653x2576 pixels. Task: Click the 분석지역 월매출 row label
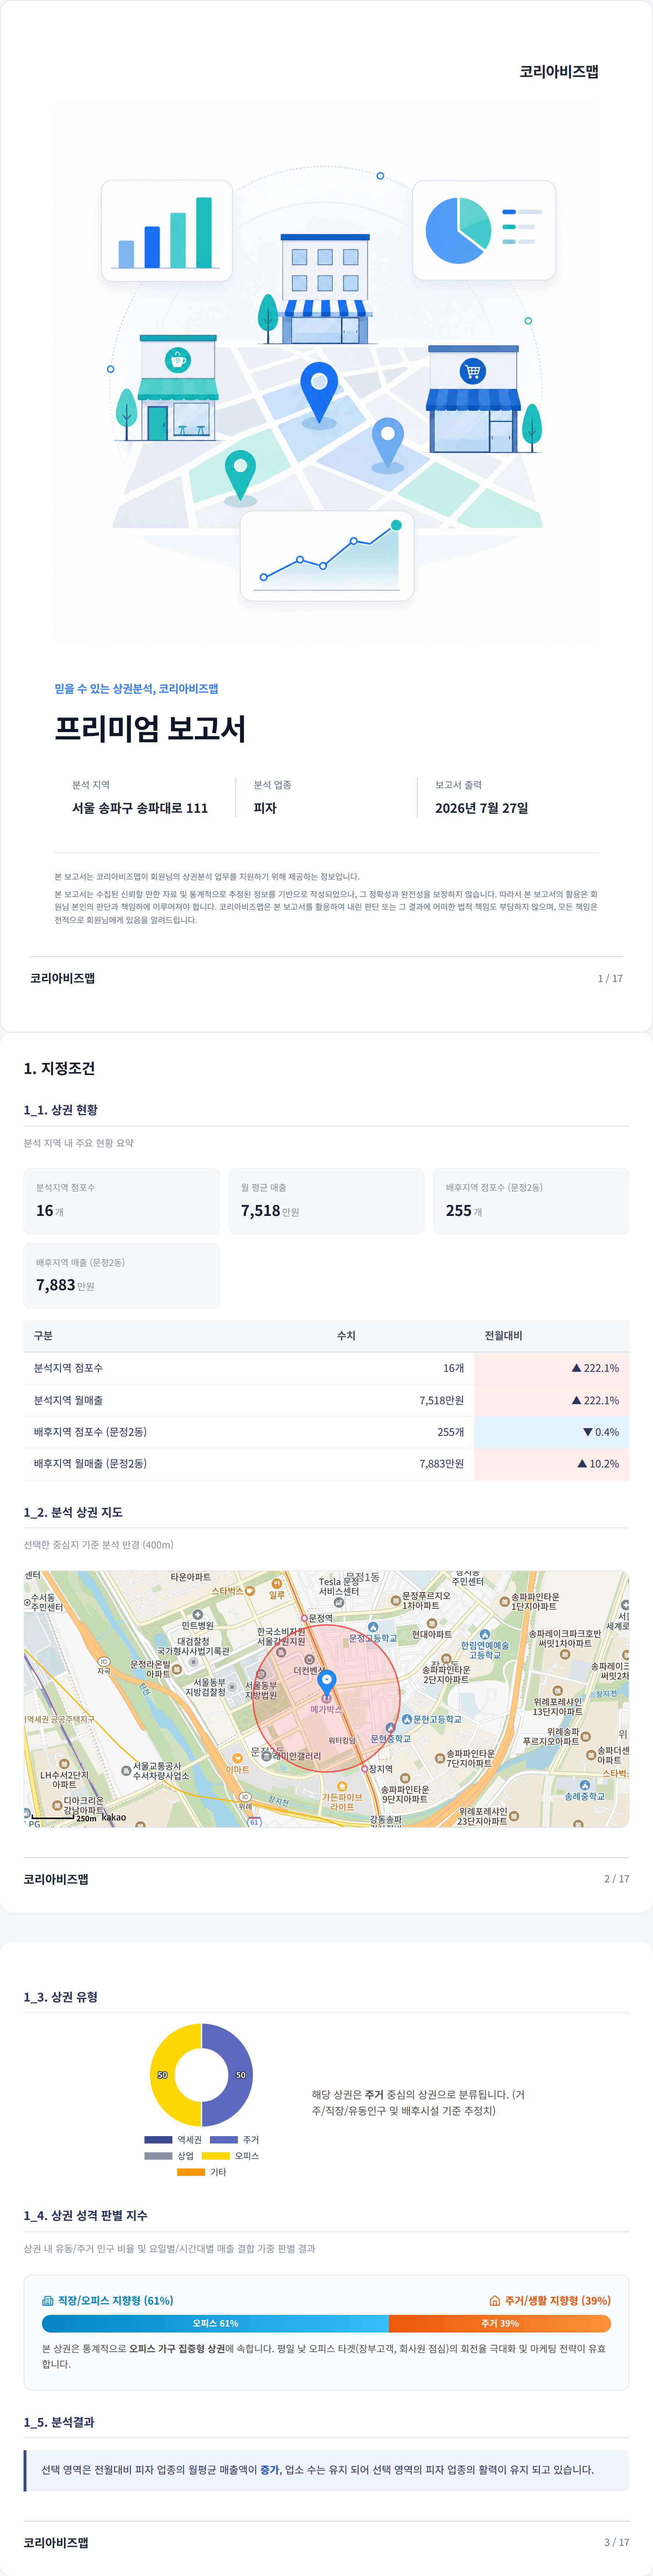tap(68, 1400)
